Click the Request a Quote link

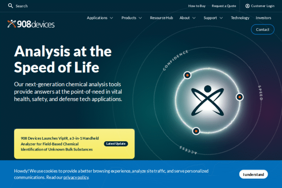224,6
